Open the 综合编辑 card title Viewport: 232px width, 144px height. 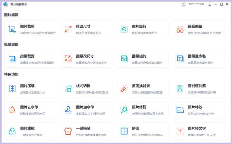195,26
